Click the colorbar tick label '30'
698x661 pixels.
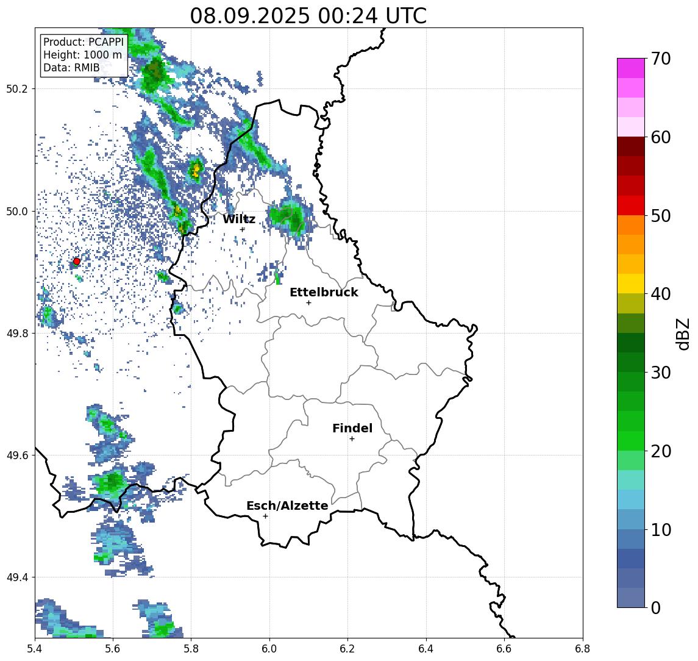pyautogui.click(x=661, y=373)
